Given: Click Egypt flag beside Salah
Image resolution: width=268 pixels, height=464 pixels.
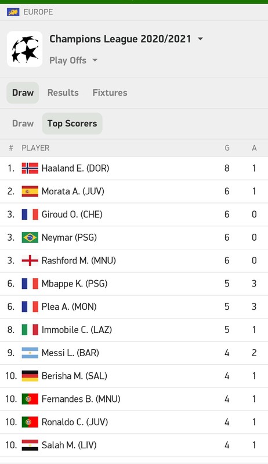Looking at the screenshot, I should click(30, 445).
